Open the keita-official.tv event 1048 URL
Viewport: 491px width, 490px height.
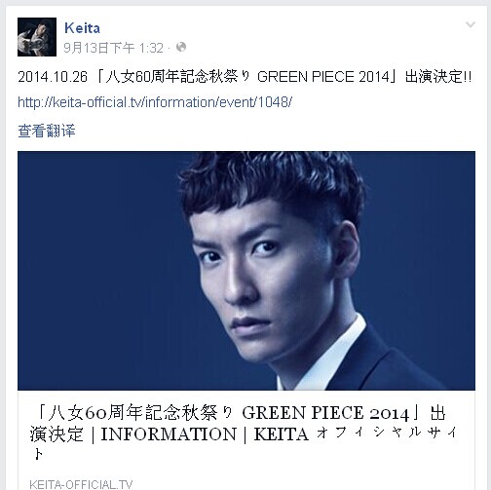coord(155,102)
